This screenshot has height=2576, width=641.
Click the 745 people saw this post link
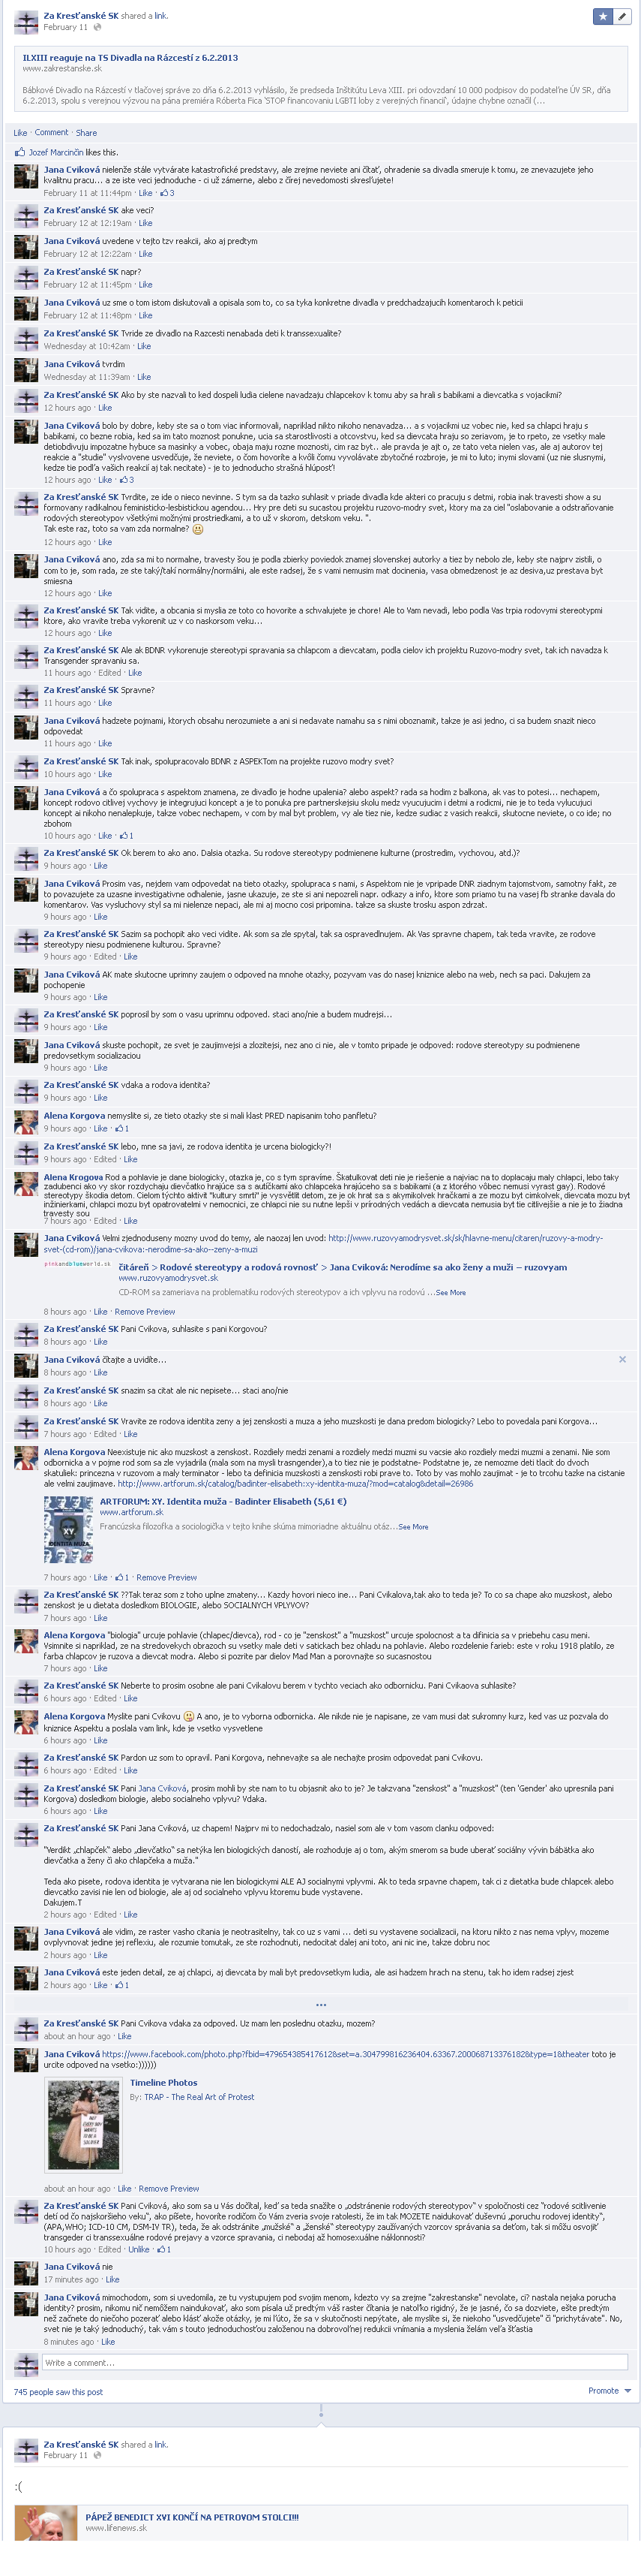point(58,2392)
